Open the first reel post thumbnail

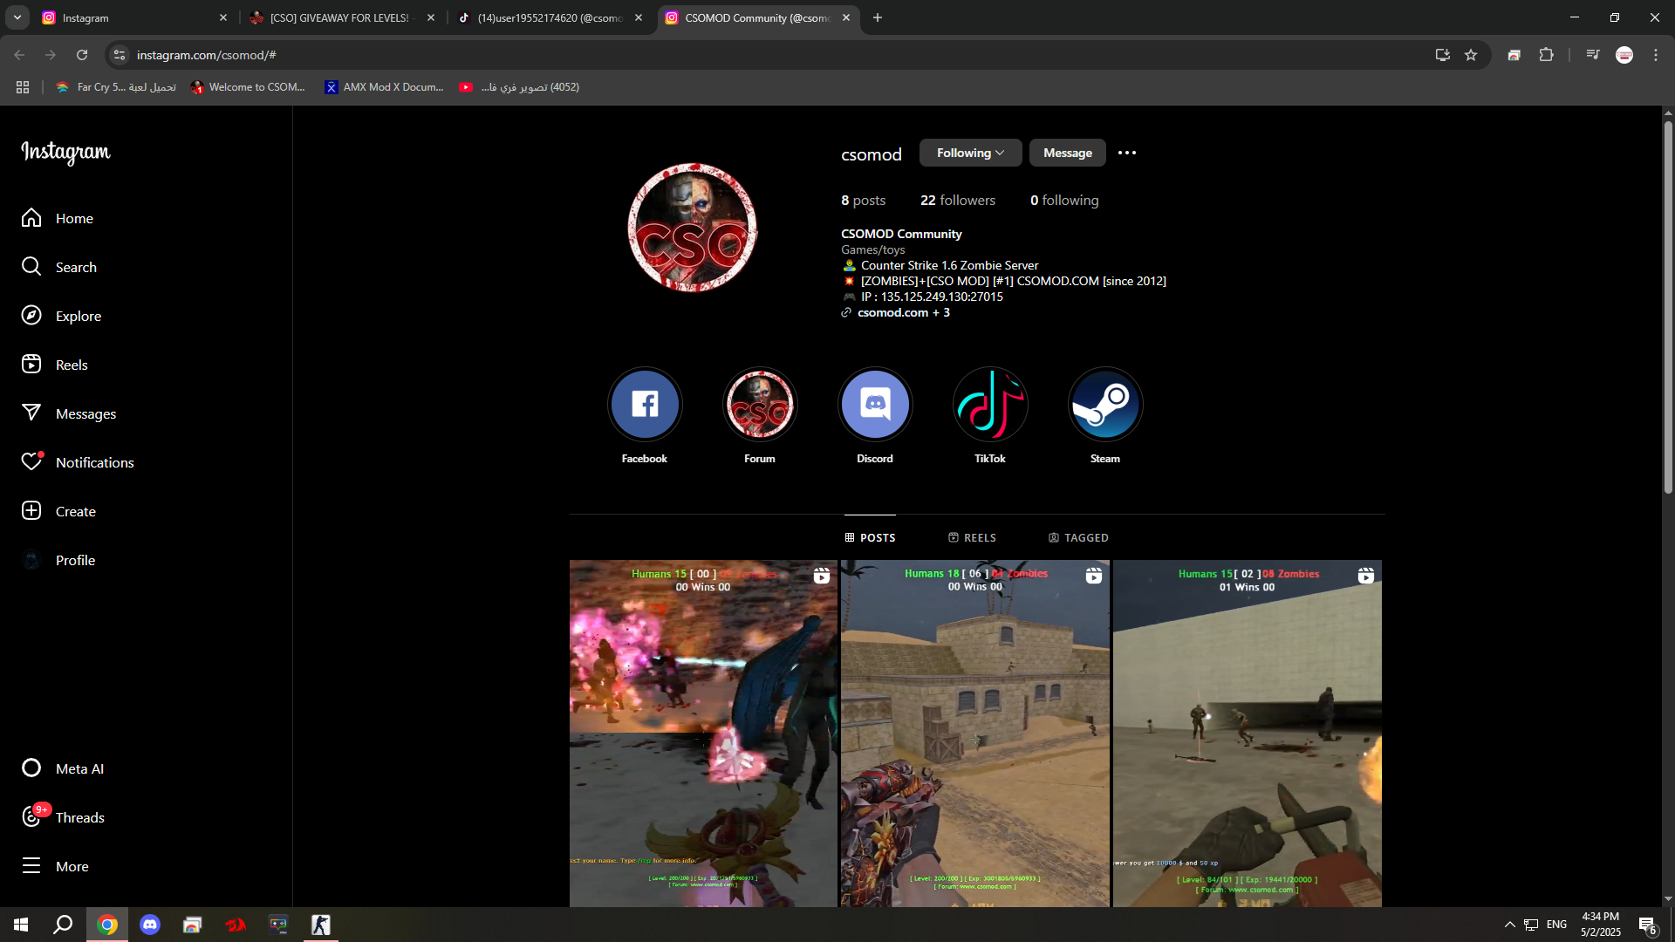pos(703,733)
